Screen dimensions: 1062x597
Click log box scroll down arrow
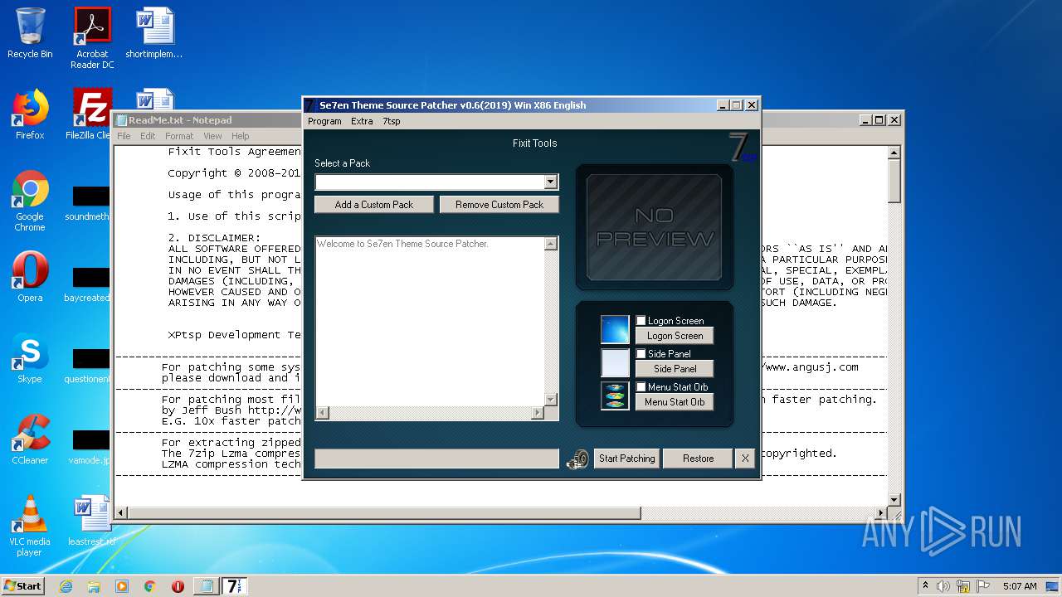tap(550, 400)
